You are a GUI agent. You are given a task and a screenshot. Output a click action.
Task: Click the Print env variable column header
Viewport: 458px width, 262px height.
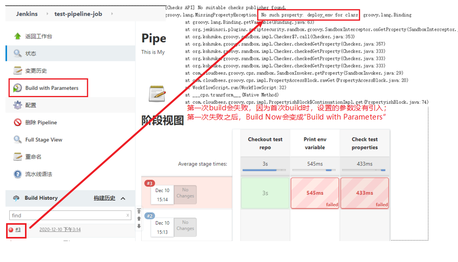pos(315,144)
